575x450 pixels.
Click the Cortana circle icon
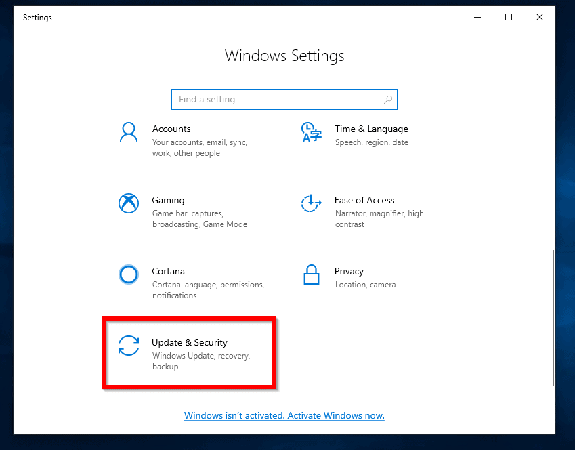[129, 274]
